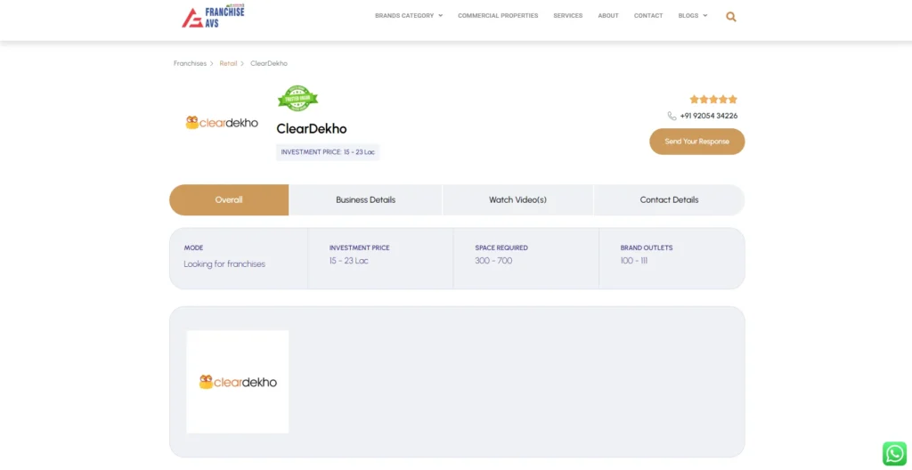Click phone number +91 92054 34226
The width and height of the screenshot is (912, 470).
(x=708, y=116)
